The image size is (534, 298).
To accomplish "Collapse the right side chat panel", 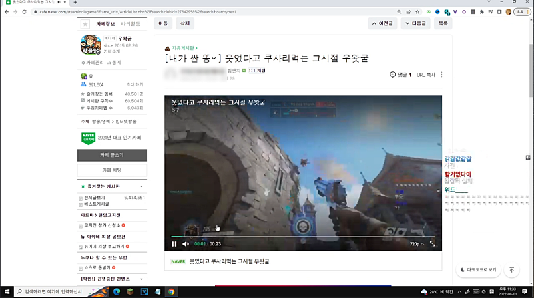I will click(x=528, y=157).
